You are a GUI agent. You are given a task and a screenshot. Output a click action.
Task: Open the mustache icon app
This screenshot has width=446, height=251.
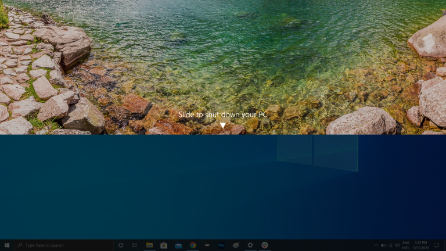[207, 245]
